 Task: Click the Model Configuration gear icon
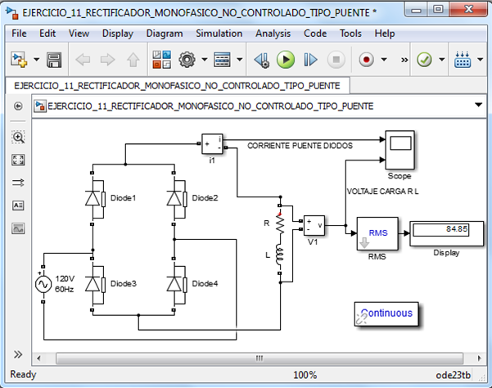(x=187, y=60)
